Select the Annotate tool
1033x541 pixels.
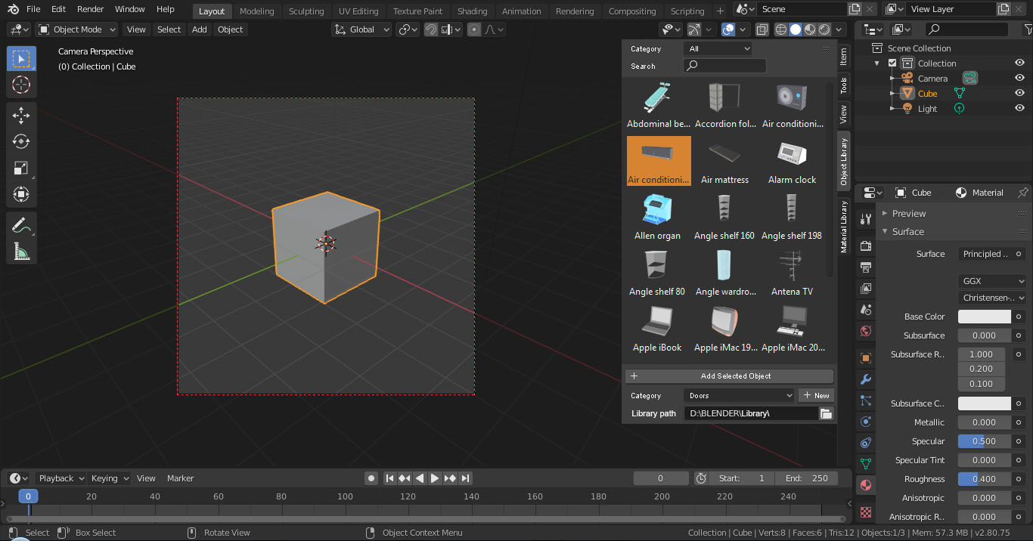[x=21, y=225]
